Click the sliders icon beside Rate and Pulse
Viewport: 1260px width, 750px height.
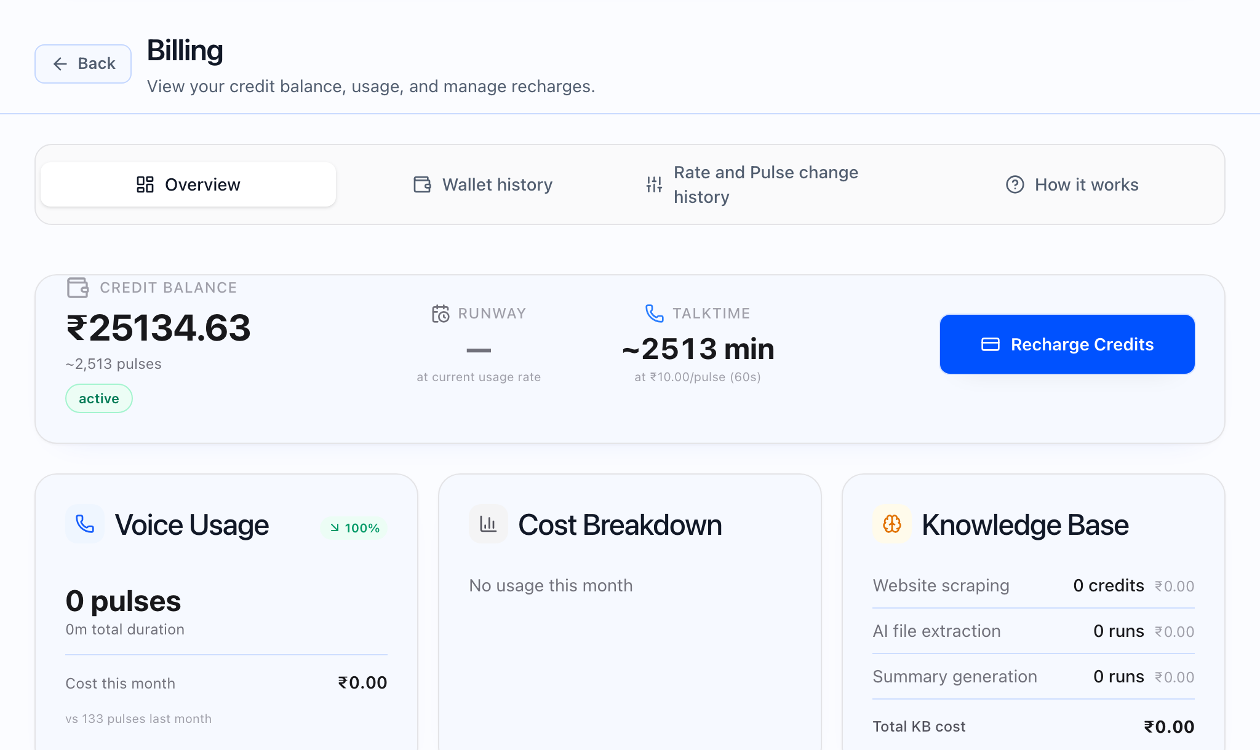(x=654, y=184)
